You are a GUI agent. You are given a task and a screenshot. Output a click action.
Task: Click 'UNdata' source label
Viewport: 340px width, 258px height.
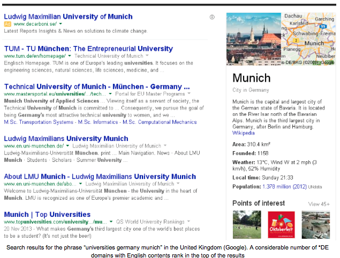[x=315, y=187]
